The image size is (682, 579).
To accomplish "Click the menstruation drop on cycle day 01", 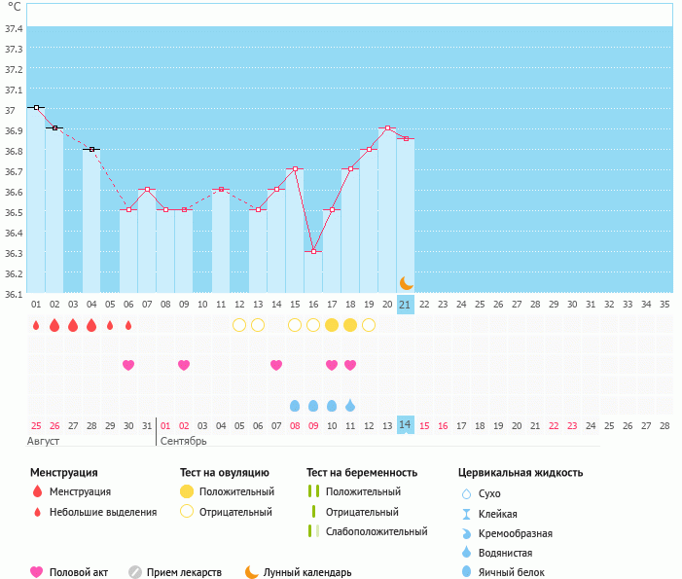I will (36, 325).
